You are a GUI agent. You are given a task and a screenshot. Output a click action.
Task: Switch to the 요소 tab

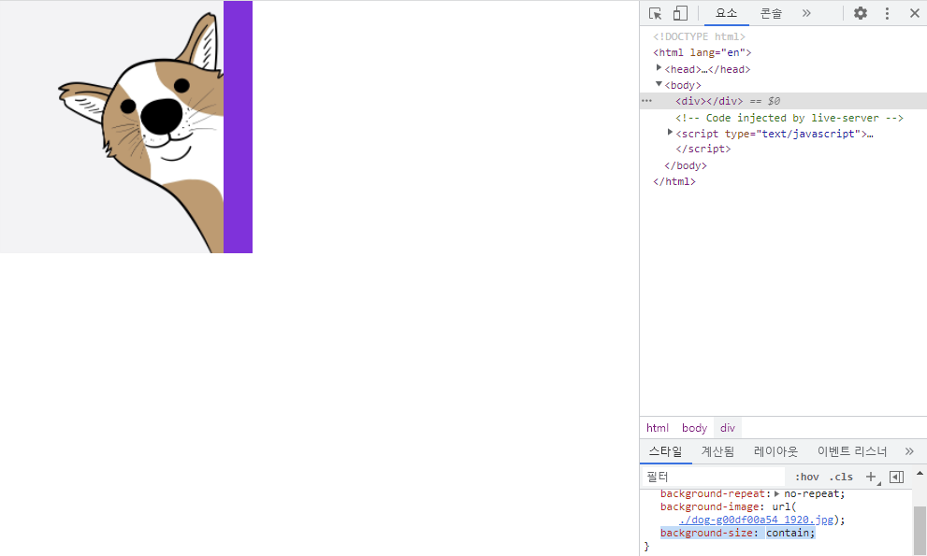coord(726,13)
